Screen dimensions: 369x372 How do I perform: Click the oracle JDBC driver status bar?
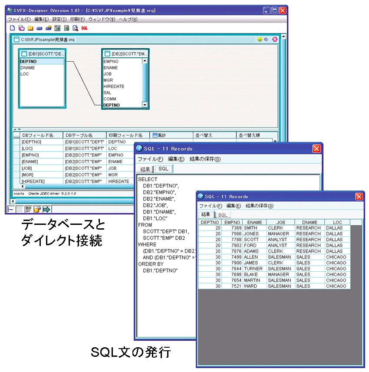pos(73,194)
